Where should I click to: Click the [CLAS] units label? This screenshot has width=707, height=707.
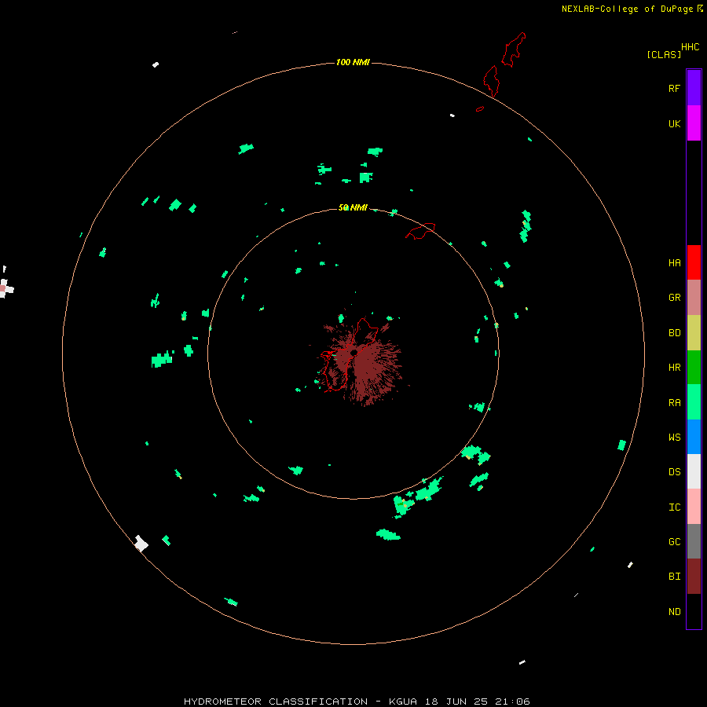[664, 54]
